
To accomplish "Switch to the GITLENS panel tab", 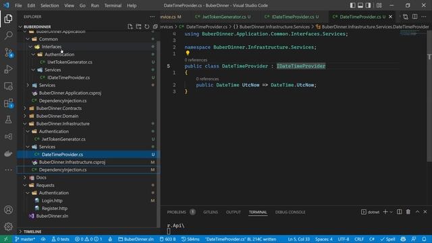I will coord(211,212).
